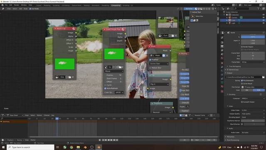Click the Frames value field in image node
Viewport: 266px width, 150px height.
pyautogui.click(x=113, y=75)
